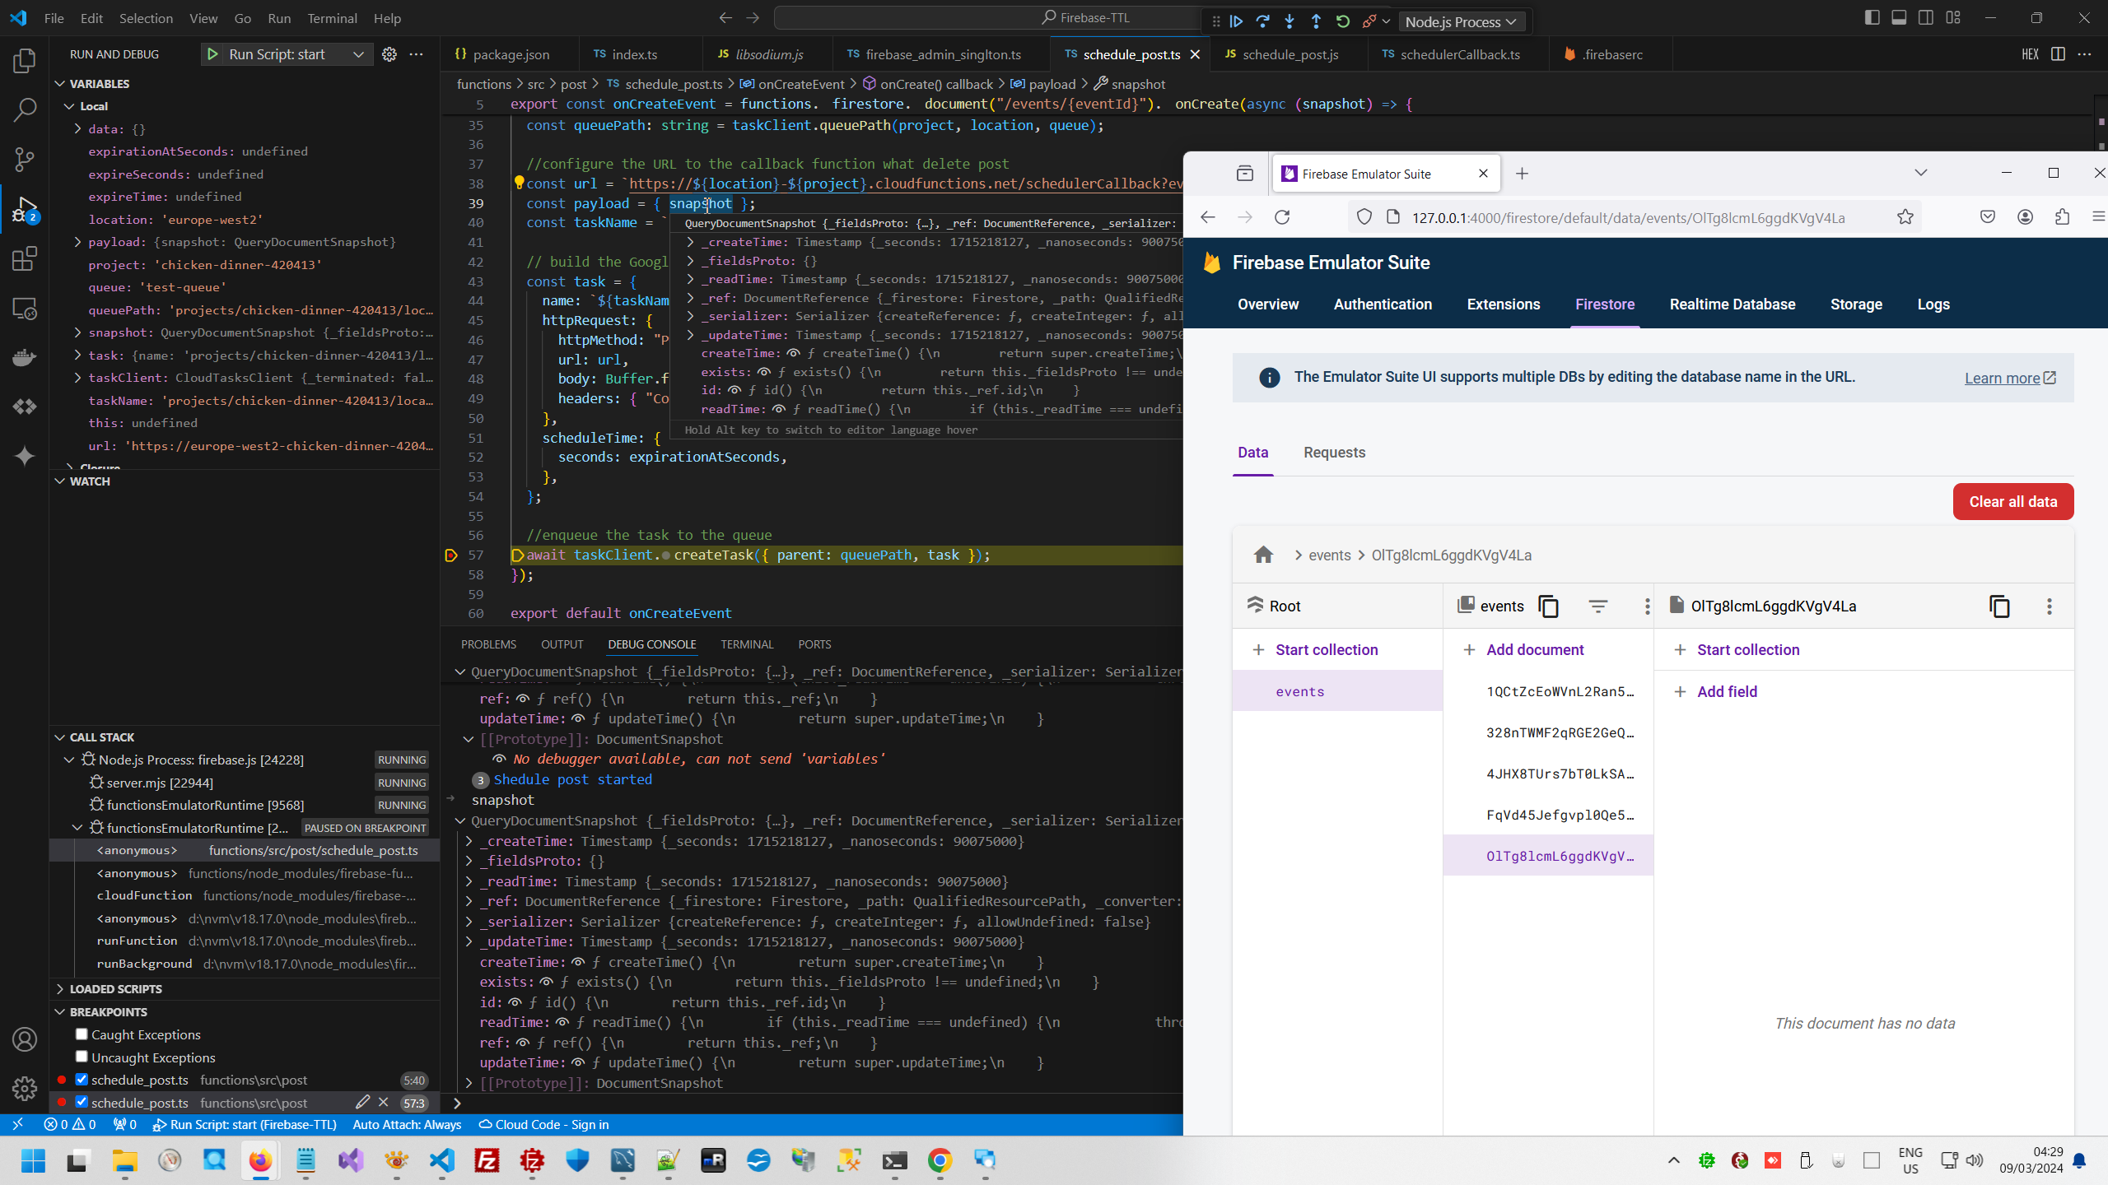Enable Uncaught Exceptions breakpoint checkbox
This screenshot has width=2108, height=1185.
(82, 1057)
